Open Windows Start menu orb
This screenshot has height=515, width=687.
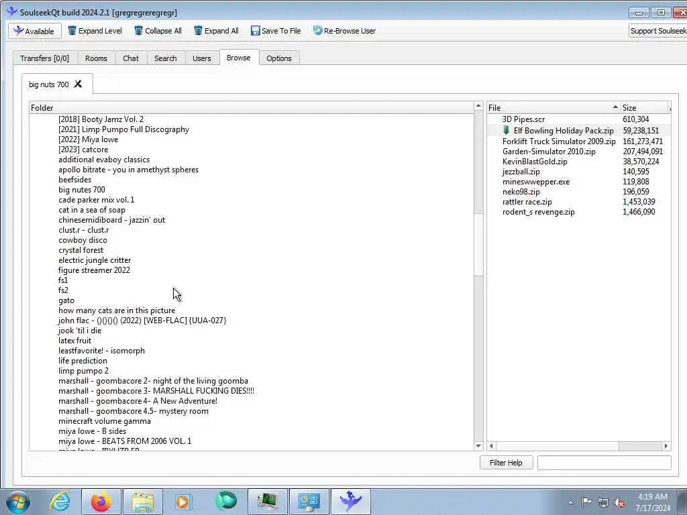coord(18,502)
